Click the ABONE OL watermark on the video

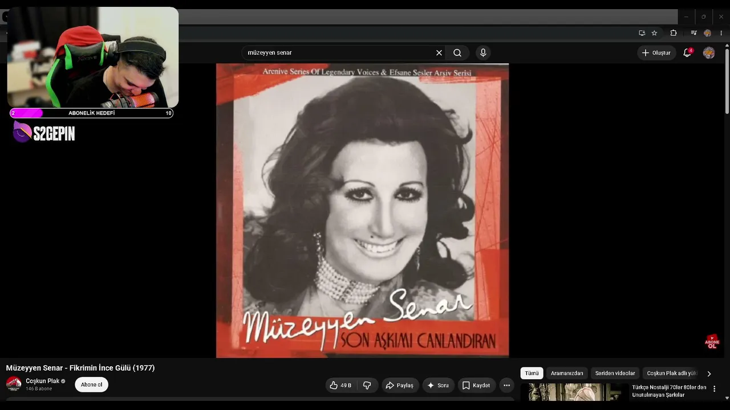pyautogui.click(x=712, y=342)
